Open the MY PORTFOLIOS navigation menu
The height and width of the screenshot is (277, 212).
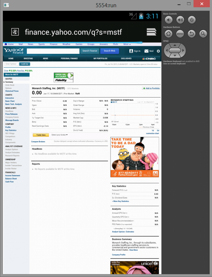(100, 59)
